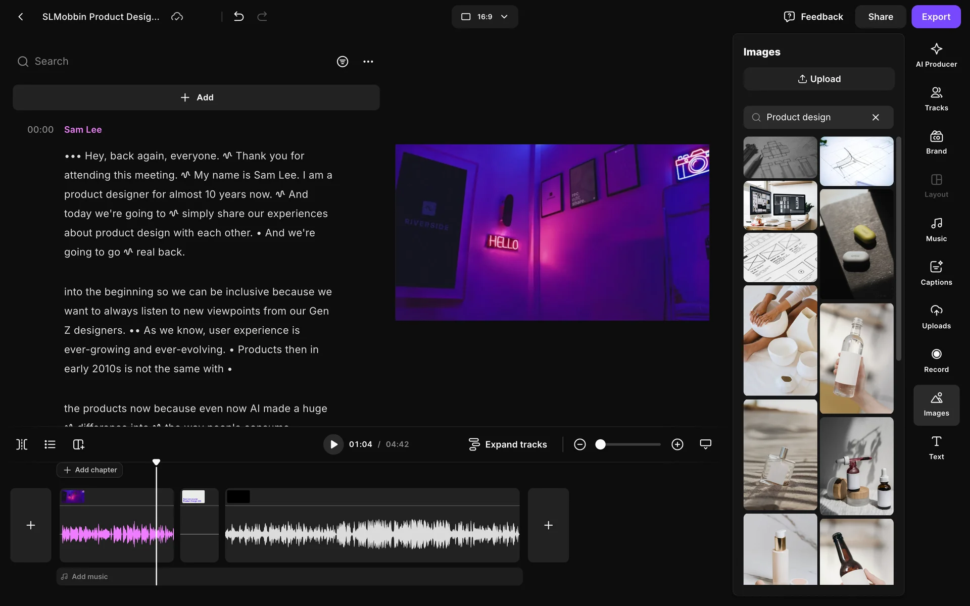Screen dimensions: 970x606
Task: Open the Captions panel
Action: [x=936, y=273]
